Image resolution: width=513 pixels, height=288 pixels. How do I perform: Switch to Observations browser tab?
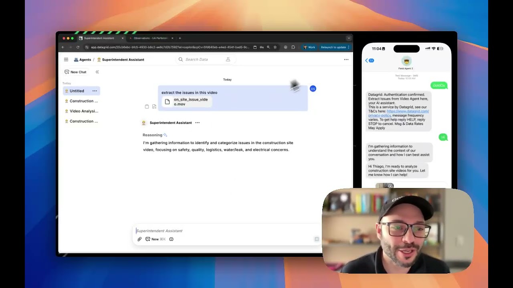(151, 38)
